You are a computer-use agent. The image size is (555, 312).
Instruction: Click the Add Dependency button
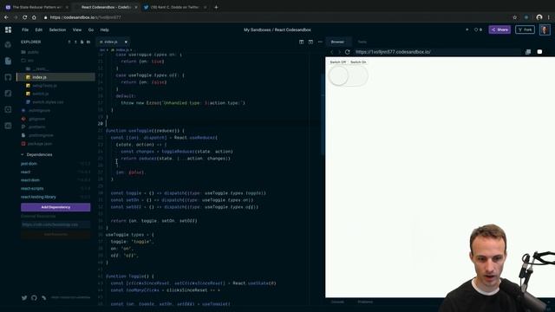click(x=55, y=207)
